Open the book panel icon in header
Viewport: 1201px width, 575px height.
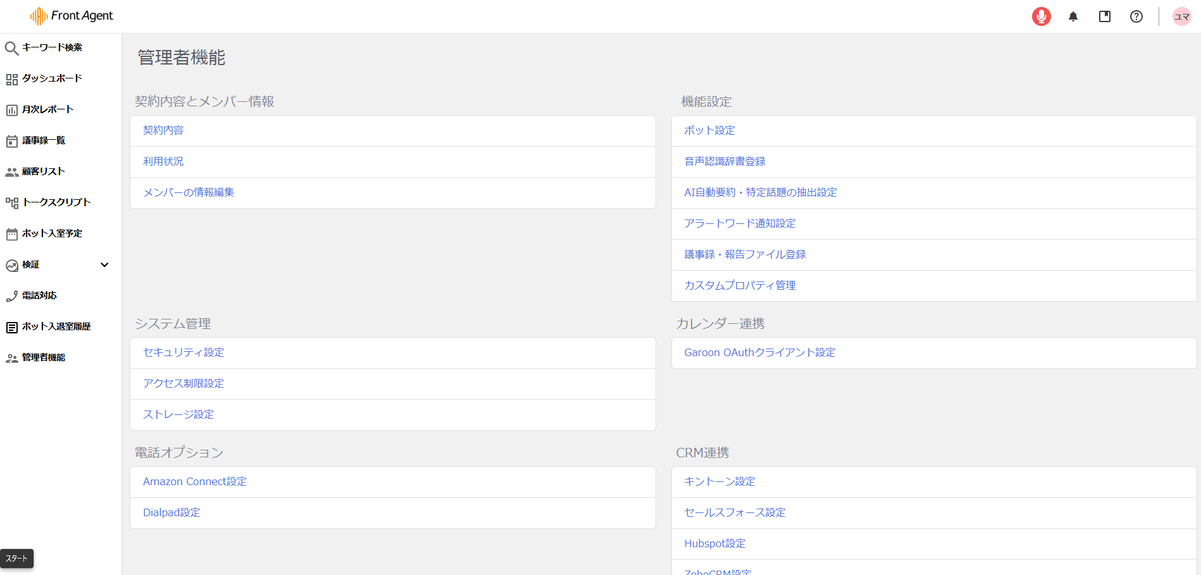pyautogui.click(x=1105, y=16)
